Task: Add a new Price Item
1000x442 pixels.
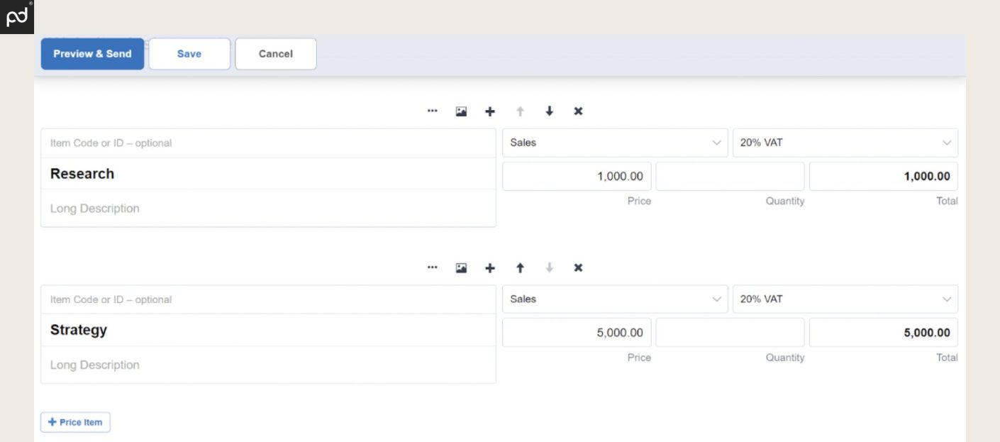Action: (74, 421)
